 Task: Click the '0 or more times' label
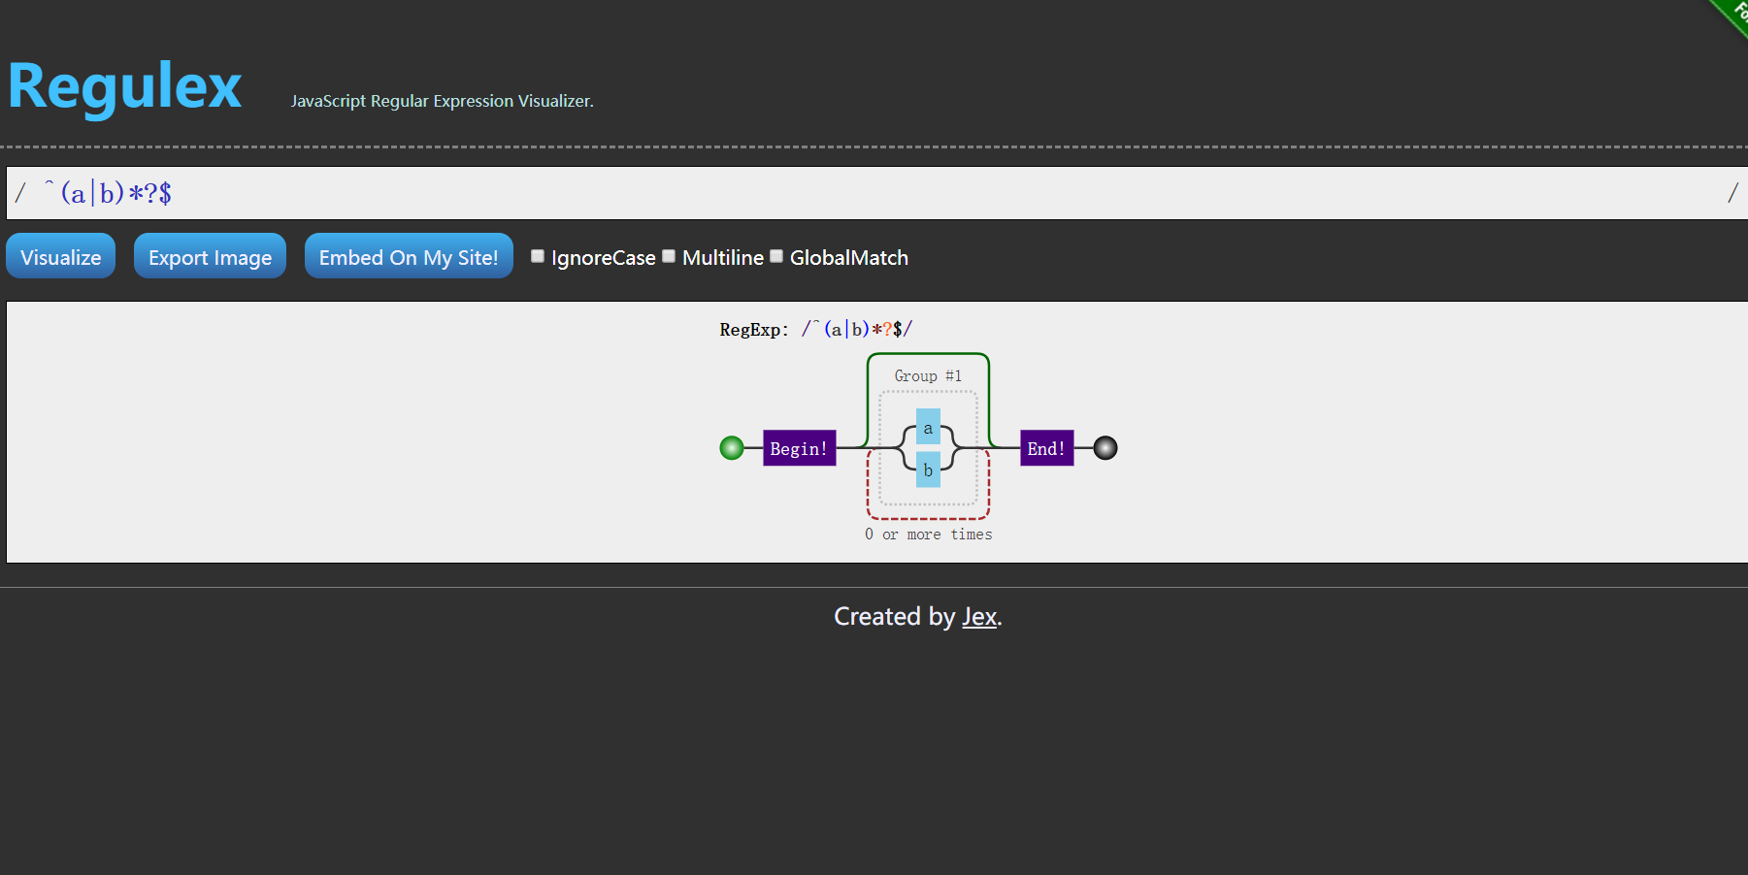[928, 535]
